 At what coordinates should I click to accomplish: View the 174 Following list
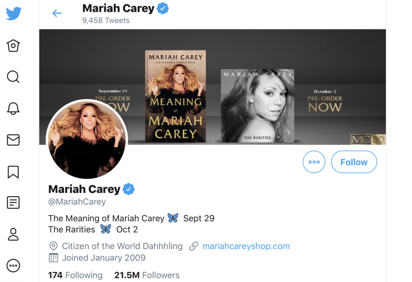pyautogui.click(x=75, y=275)
